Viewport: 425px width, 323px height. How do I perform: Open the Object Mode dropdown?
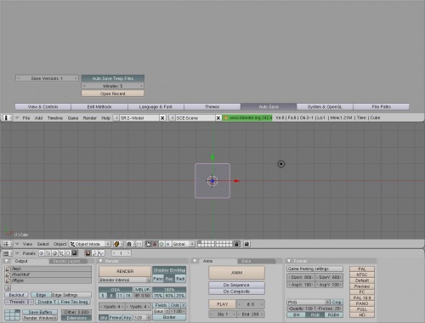pos(90,244)
